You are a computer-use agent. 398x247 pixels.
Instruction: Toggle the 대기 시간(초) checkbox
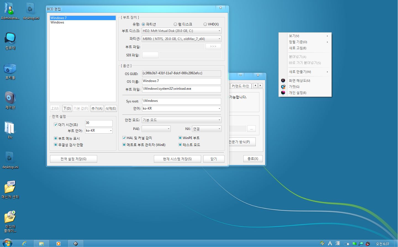(56, 125)
